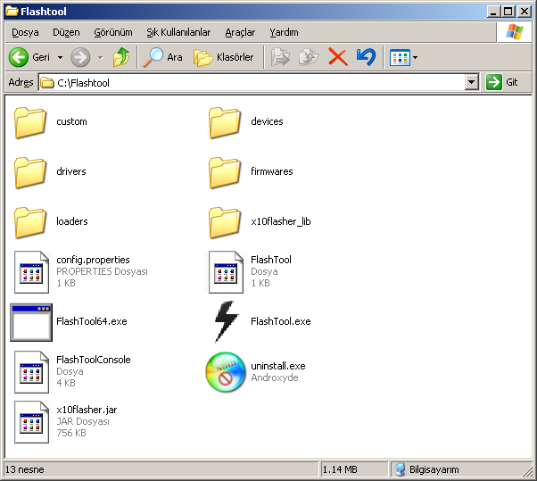
Task: Select the firmwares folder icon
Action: 225,172
